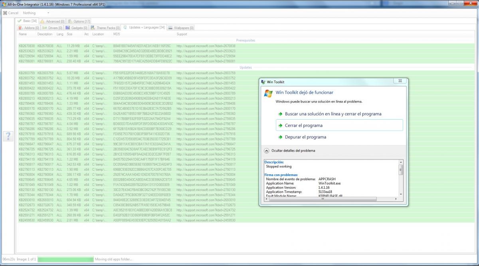Image resolution: width=479 pixels, height=266 pixels.
Task: Select the Addons [0] sub-tab
Action: (x=29, y=28)
